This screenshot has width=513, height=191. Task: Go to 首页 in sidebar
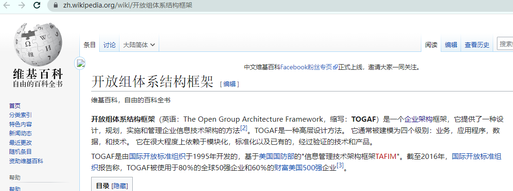tap(15, 106)
